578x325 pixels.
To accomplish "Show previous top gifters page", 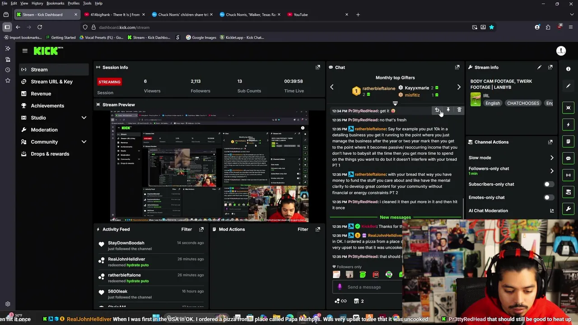I will click(x=332, y=87).
